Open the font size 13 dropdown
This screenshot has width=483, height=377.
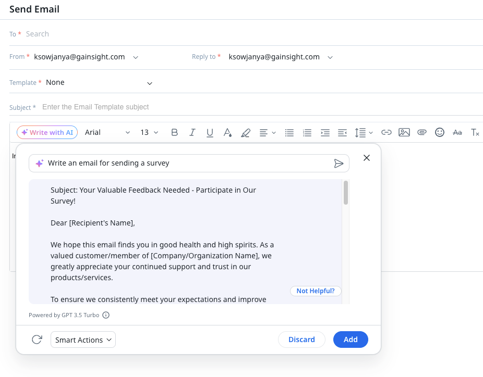tap(149, 133)
